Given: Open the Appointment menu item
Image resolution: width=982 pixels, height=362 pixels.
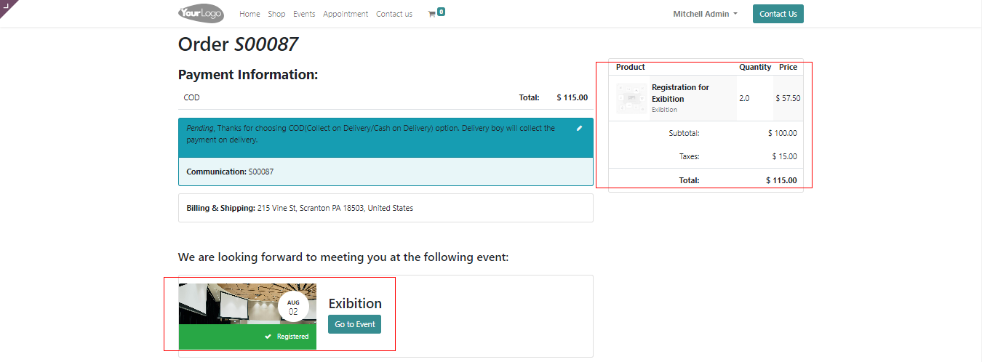Looking at the screenshot, I should (x=346, y=14).
